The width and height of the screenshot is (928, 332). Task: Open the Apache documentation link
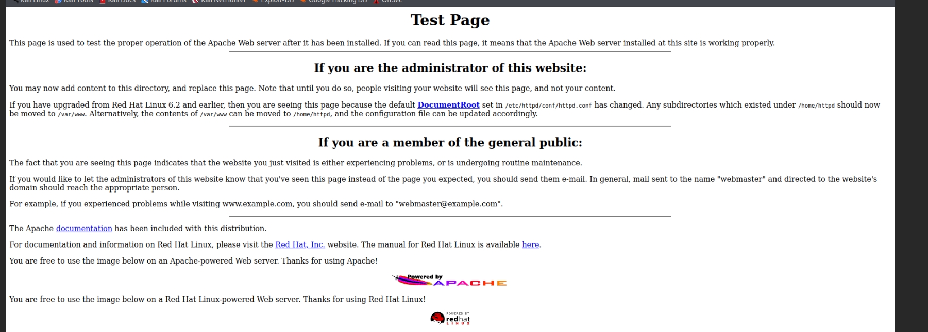[x=84, y=229]
